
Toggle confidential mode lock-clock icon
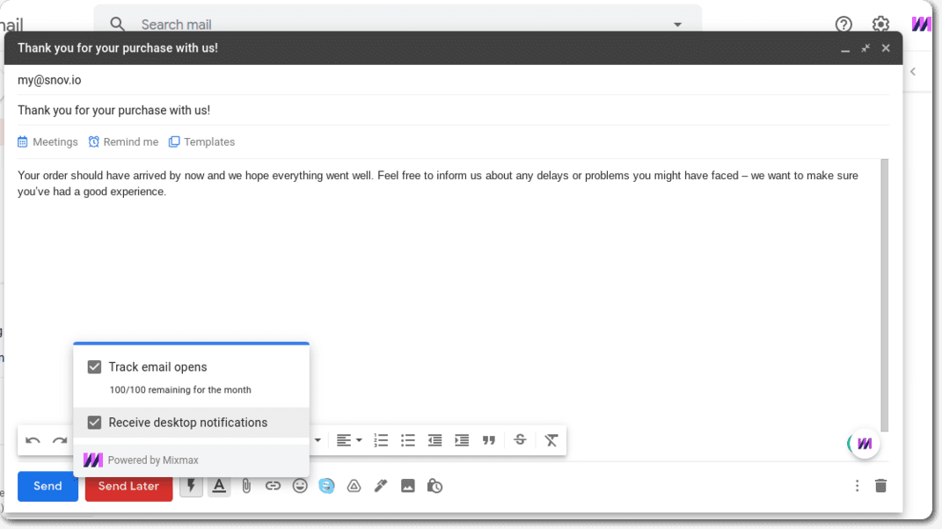tap(434, 486)
